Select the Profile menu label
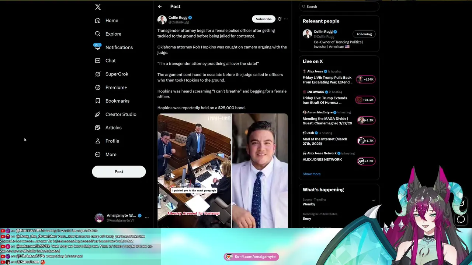This screenshot has width=472, height=265. pyautogui.click(x=112, y=141)
